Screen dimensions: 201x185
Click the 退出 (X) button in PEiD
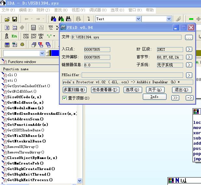(182, 90)
